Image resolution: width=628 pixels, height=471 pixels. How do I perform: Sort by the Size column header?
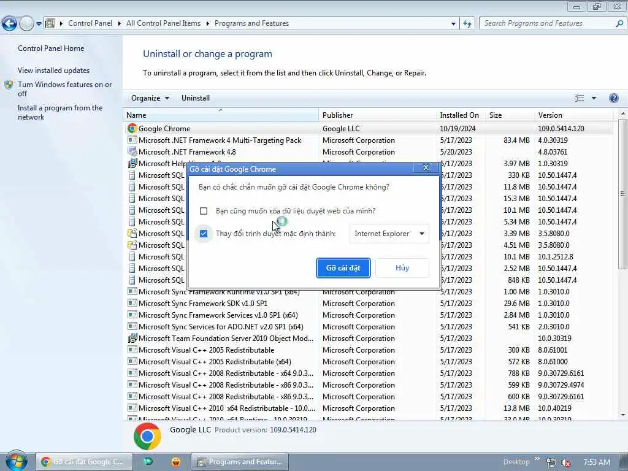[510, 115]
